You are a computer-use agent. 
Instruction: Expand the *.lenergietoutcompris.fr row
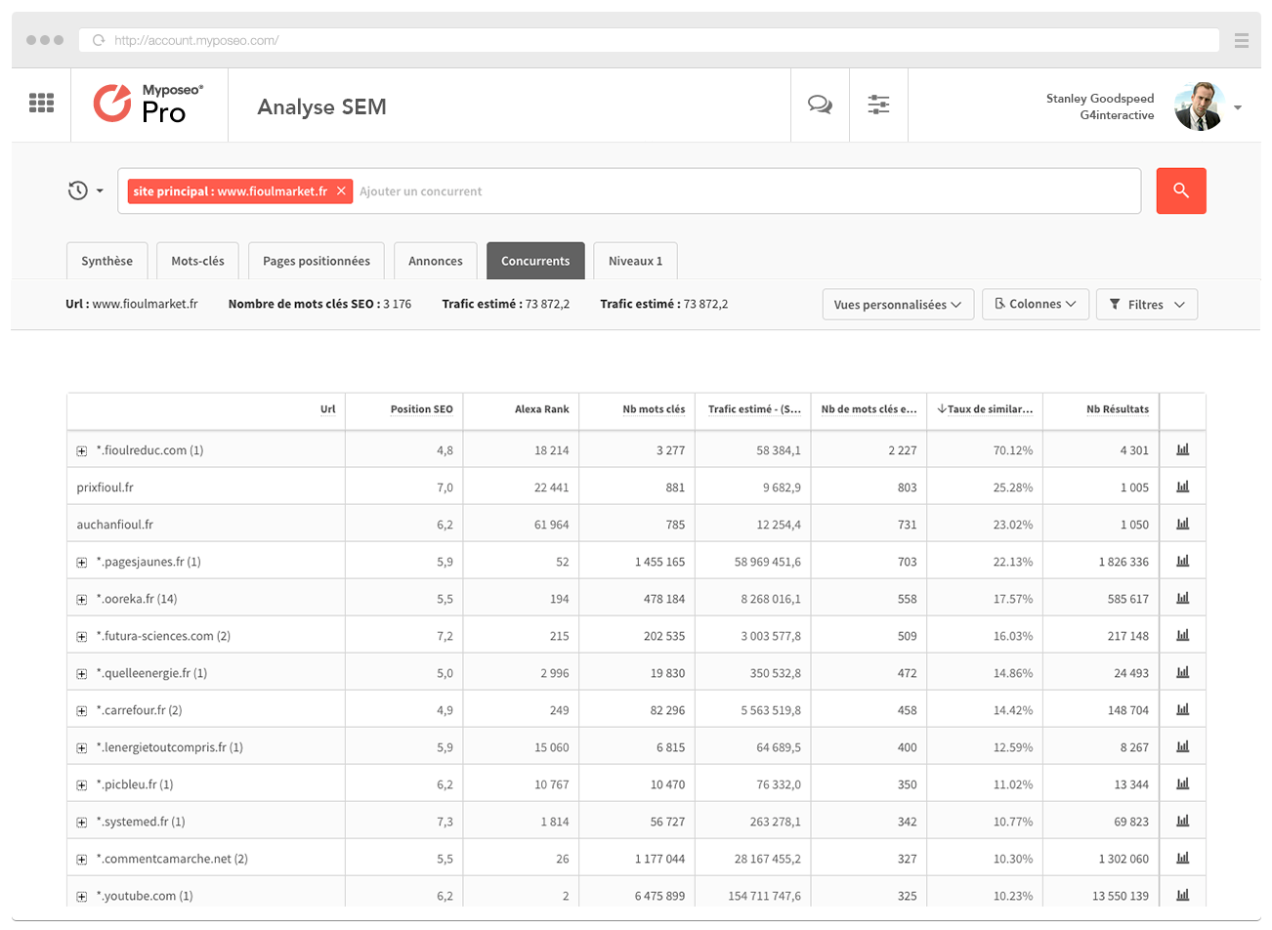point(82,748)
